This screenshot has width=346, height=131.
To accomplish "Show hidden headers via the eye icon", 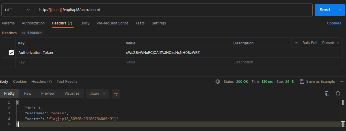I will pos(24,33).
